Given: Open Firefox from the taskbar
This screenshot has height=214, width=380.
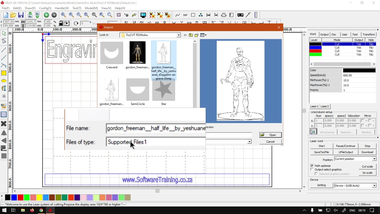Looking at the screenshot, I should click(32, 210).
